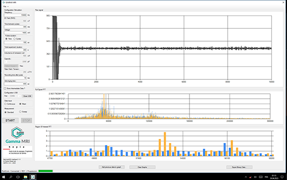Viewport: 287px width, 180px height.
Task: Open the Windows Start menu
Action: tap(3, 177)
